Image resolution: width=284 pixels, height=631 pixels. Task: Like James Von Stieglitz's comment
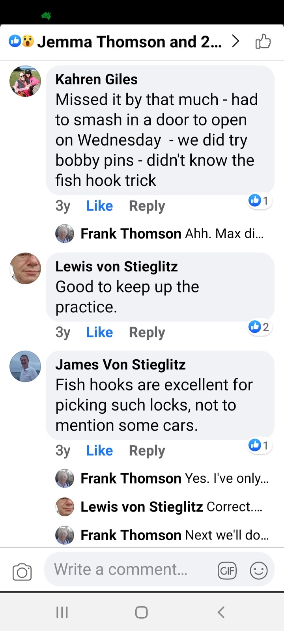[x=99, y=450]
